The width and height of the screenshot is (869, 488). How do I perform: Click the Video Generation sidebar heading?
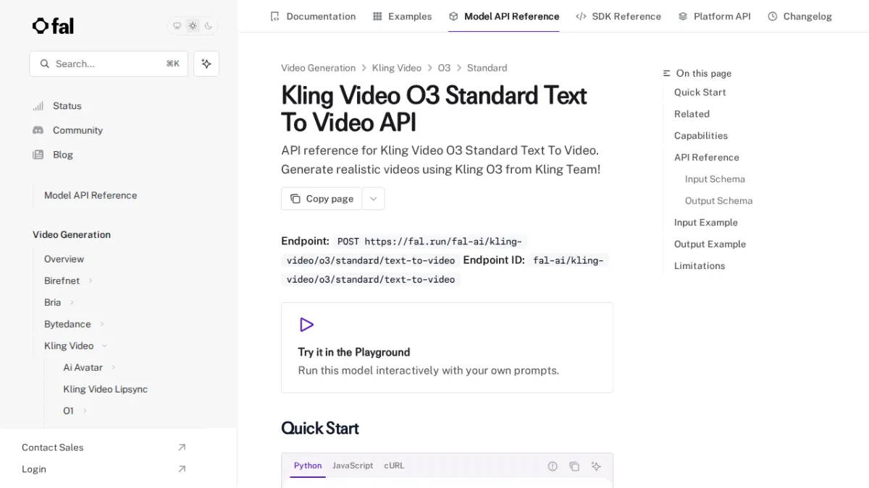72,234
